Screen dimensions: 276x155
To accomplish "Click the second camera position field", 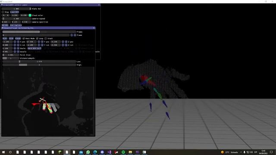I will (16, 22).
